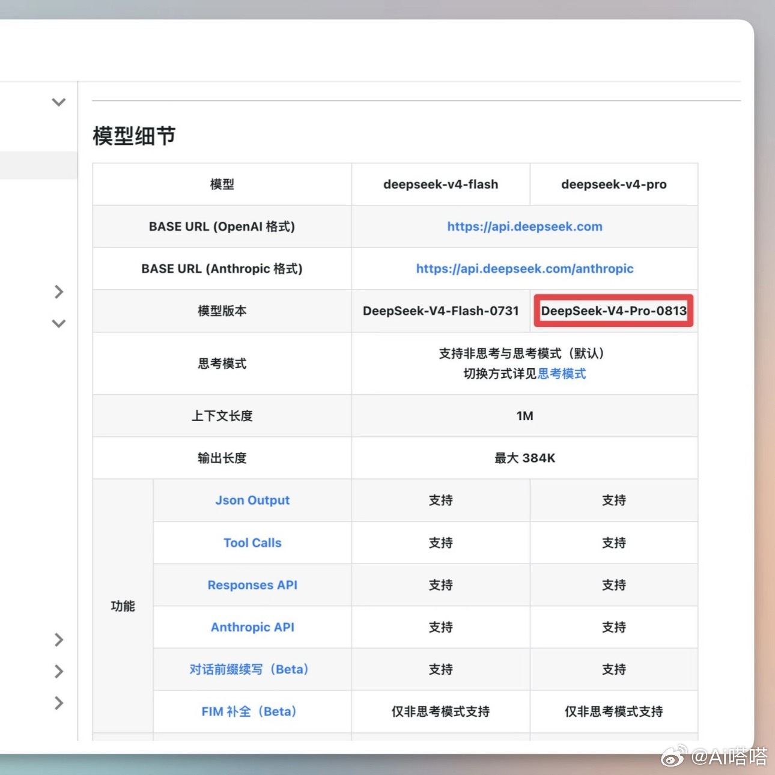Click the 上下文长度 row label

point(222,416)
